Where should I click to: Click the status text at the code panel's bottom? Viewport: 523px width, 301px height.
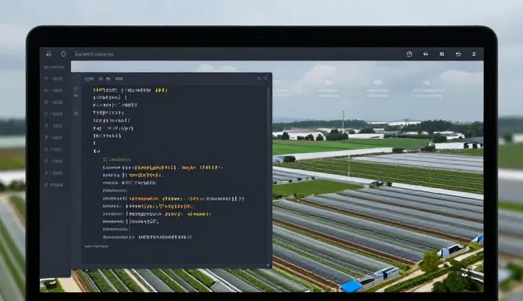pos(96,246)
